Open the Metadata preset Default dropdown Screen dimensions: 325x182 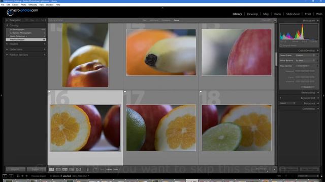coord(288,103)
